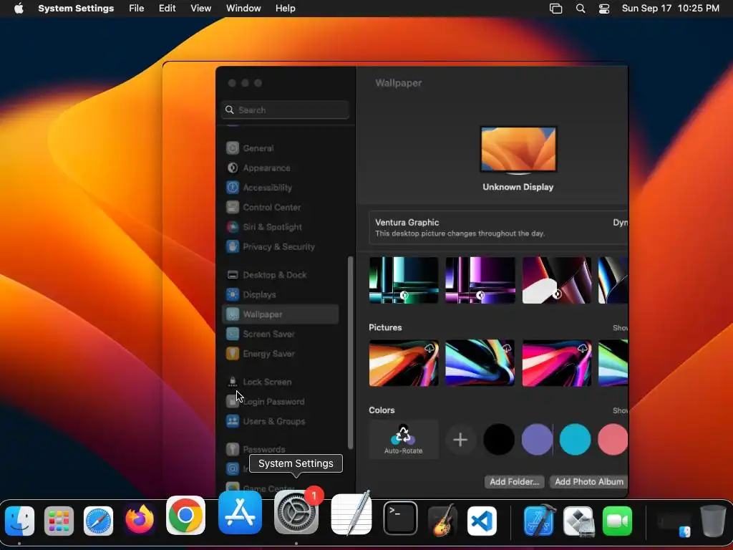733x550 pixels.
Task: Add a custom color with plus button
Action: click(460, 440)
